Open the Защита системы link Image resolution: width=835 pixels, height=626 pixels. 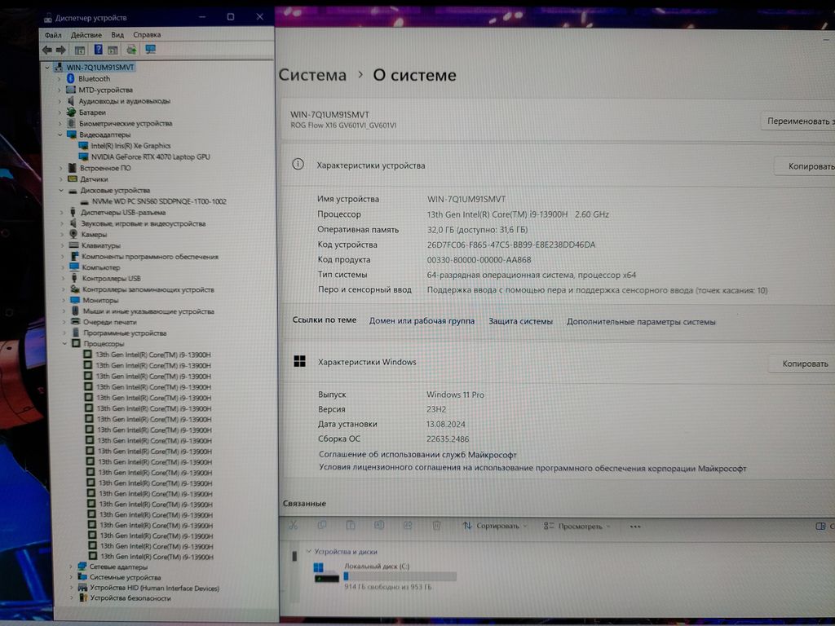point(520,321)
